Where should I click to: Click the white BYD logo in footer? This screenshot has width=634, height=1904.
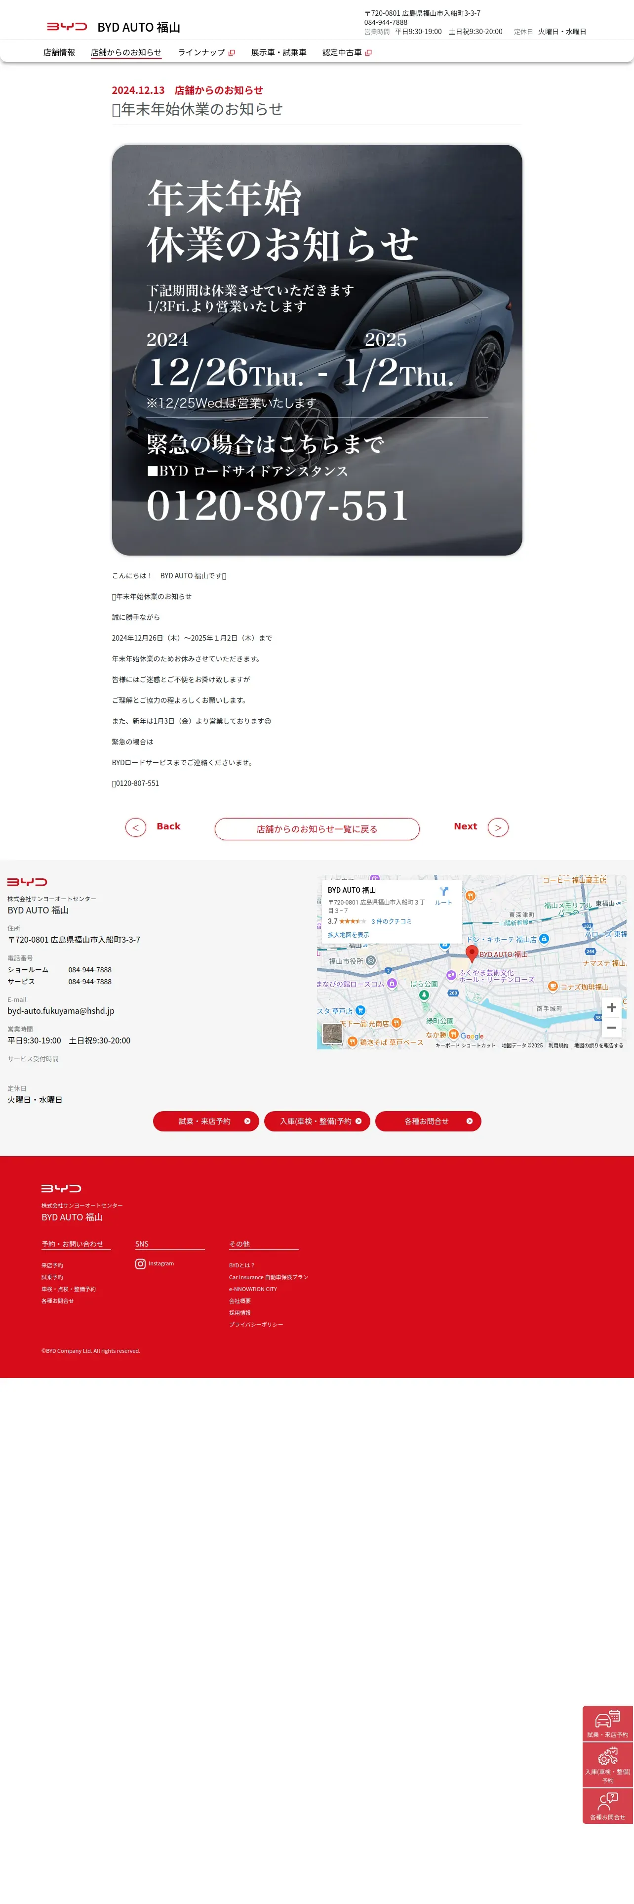[x=61, y=1189]
